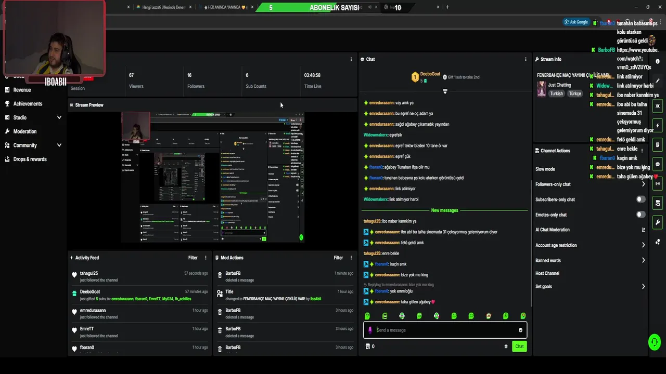Click the broadcast signal icon in right rail
The width and height of the screenshot is (666, 374).
[x=658, y=183]
